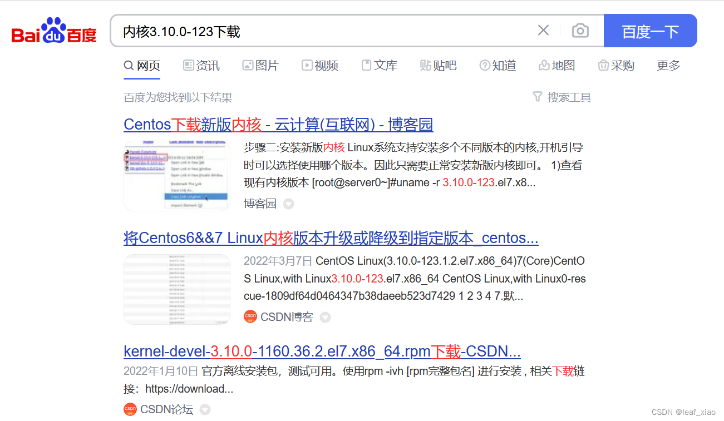Expand dropdown arrow next to 博客园
724x421 pixels.
pyautogui.click(x=288, y=204)
